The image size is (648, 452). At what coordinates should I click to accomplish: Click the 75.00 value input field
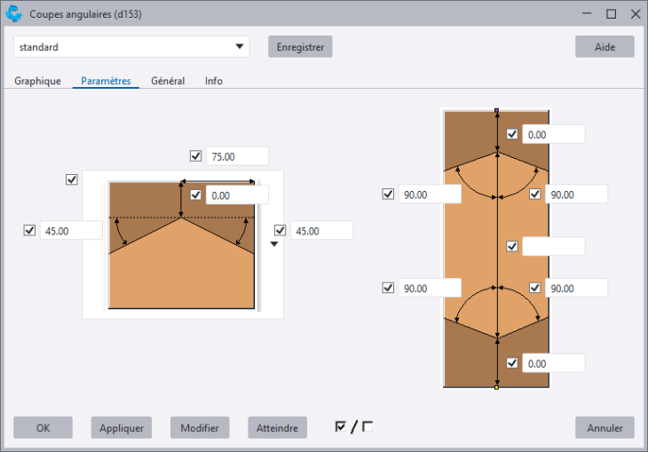pos(237,156)
